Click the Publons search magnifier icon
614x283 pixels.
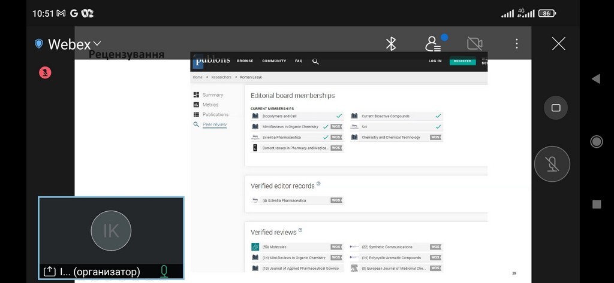(315, 62)
